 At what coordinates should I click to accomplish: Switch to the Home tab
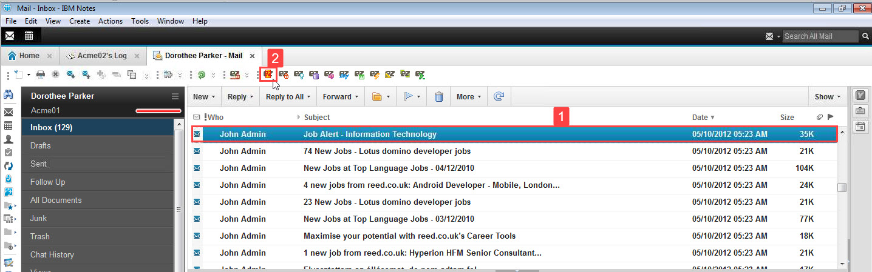tap(29, 56)
